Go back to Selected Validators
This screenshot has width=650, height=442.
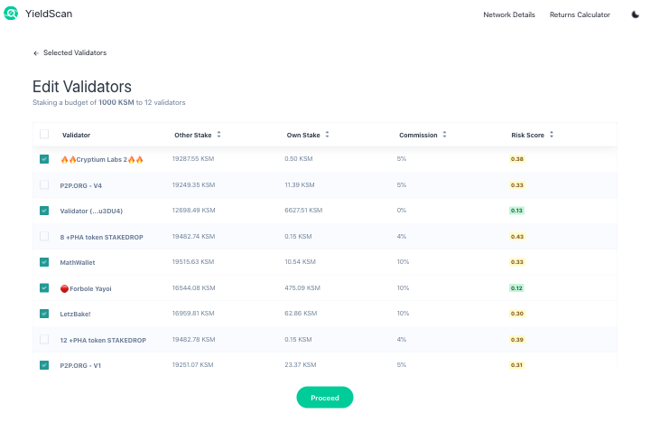click(75, 52)
